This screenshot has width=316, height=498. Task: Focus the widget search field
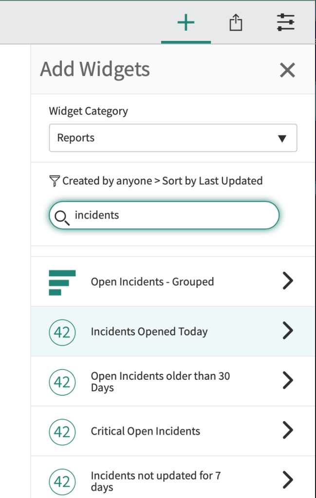click(173, 215)
